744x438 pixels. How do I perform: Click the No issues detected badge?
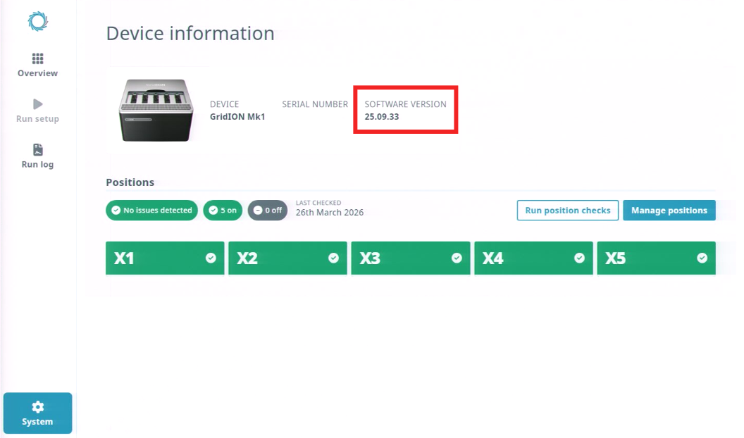152,211
